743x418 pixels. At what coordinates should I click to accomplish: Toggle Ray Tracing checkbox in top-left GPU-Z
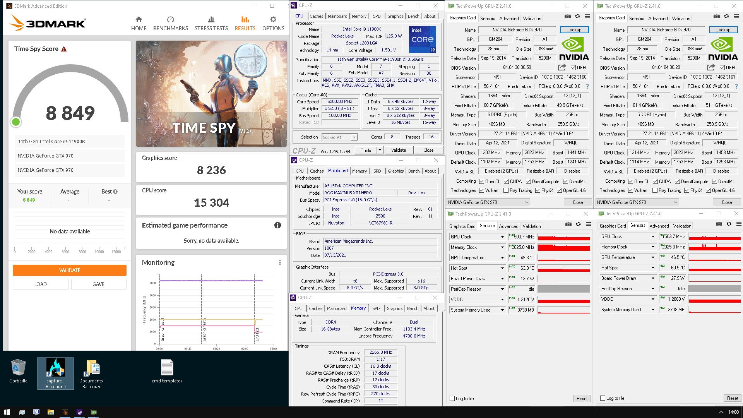pos(506,190)
